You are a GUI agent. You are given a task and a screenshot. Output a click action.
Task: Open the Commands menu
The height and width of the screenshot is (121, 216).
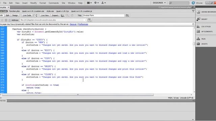pos(54,3)
